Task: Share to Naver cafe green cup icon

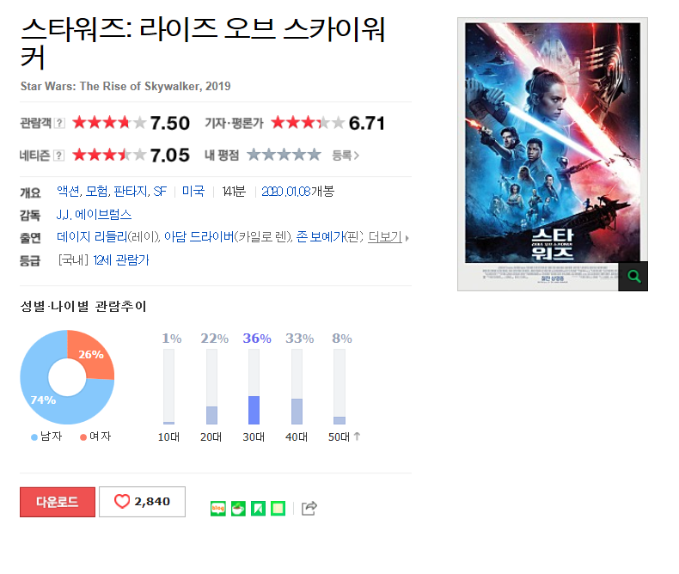Action: pyautogui.click(x=238, y=508)
